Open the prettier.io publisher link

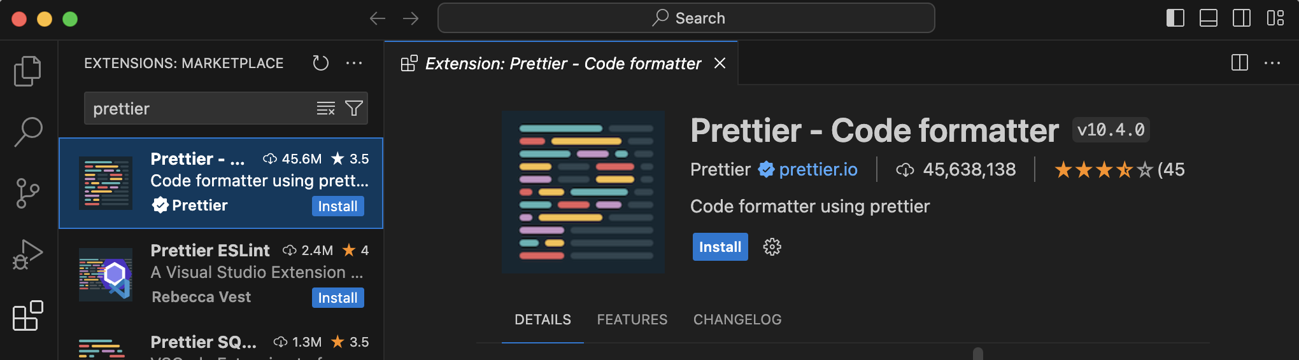[818, 169]
